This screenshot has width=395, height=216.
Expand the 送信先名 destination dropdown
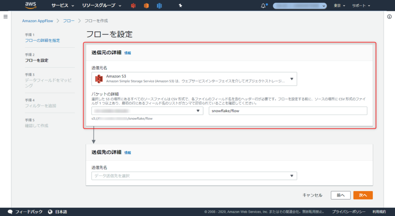click(194, 176)
